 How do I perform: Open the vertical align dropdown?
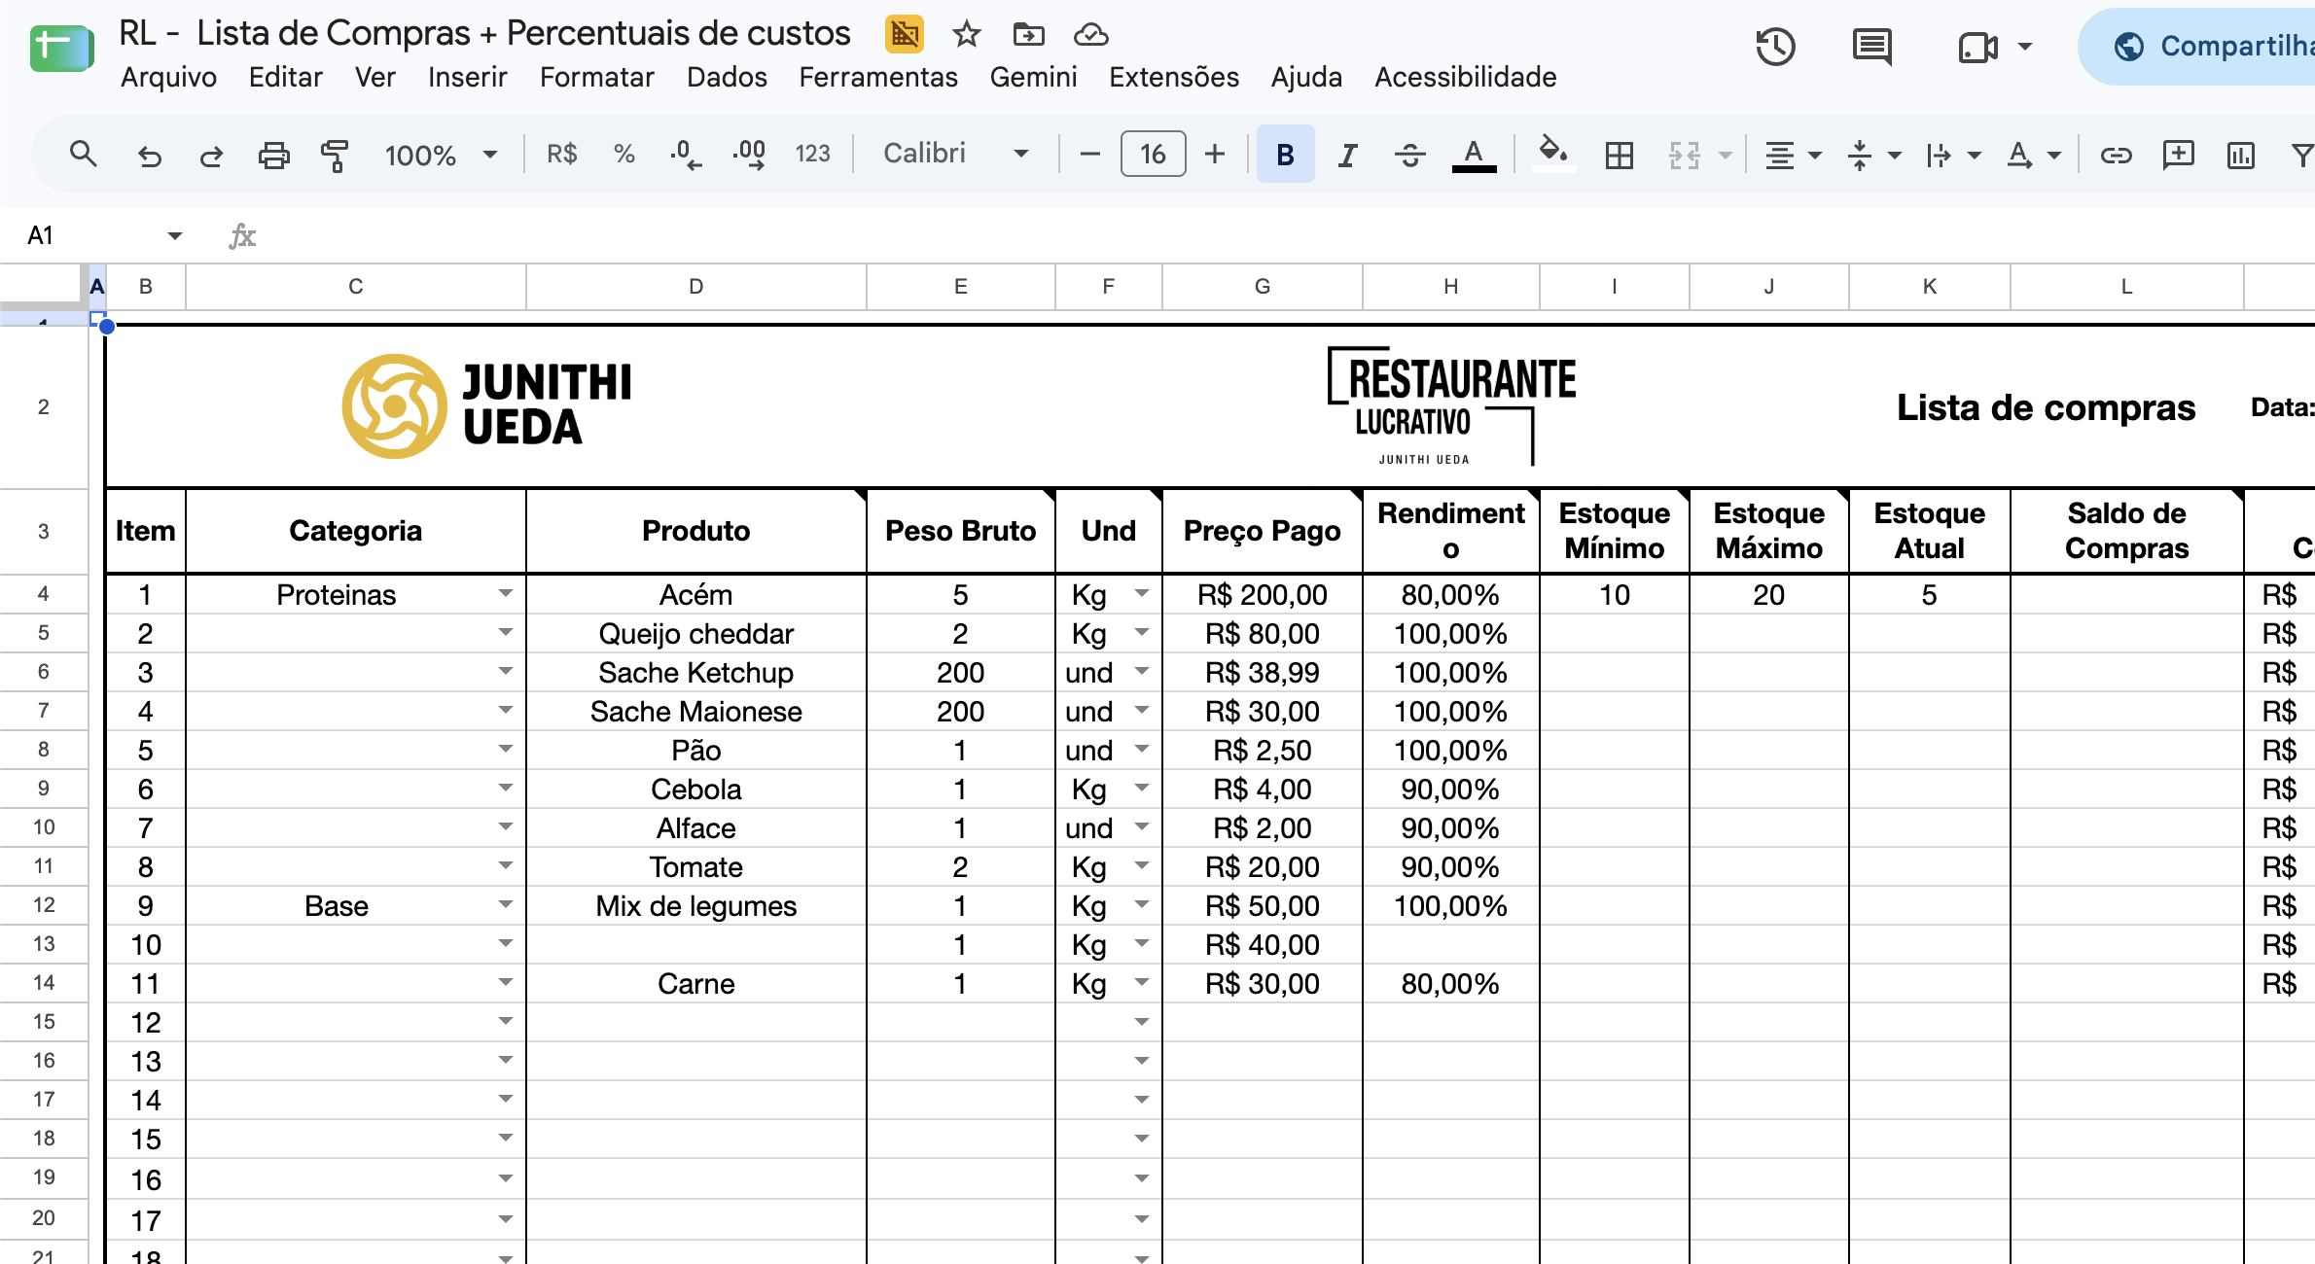[1873, 155]
